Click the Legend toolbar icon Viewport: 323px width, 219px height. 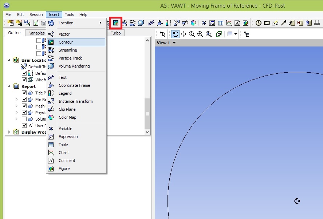[x=168, y=23]
